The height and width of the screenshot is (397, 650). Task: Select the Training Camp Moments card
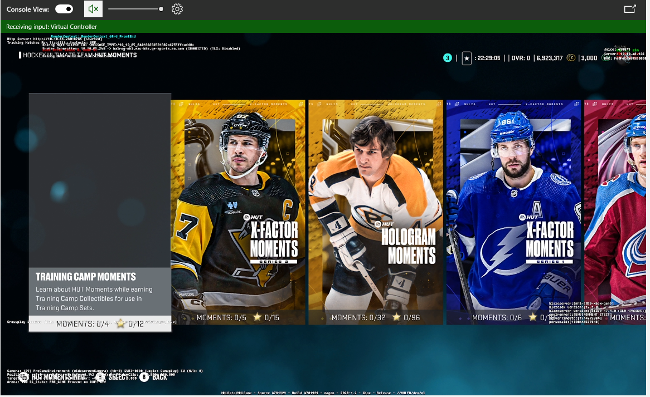pyautogui.click(x=100, y=212)
